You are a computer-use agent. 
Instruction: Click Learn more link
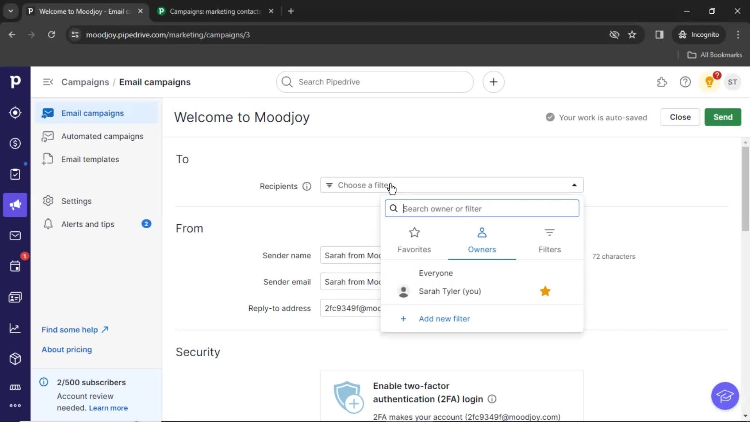108,408
